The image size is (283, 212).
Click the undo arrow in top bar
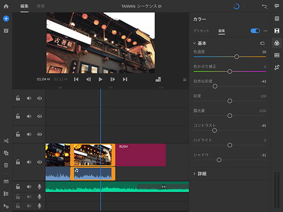click(x=264, y=6)
